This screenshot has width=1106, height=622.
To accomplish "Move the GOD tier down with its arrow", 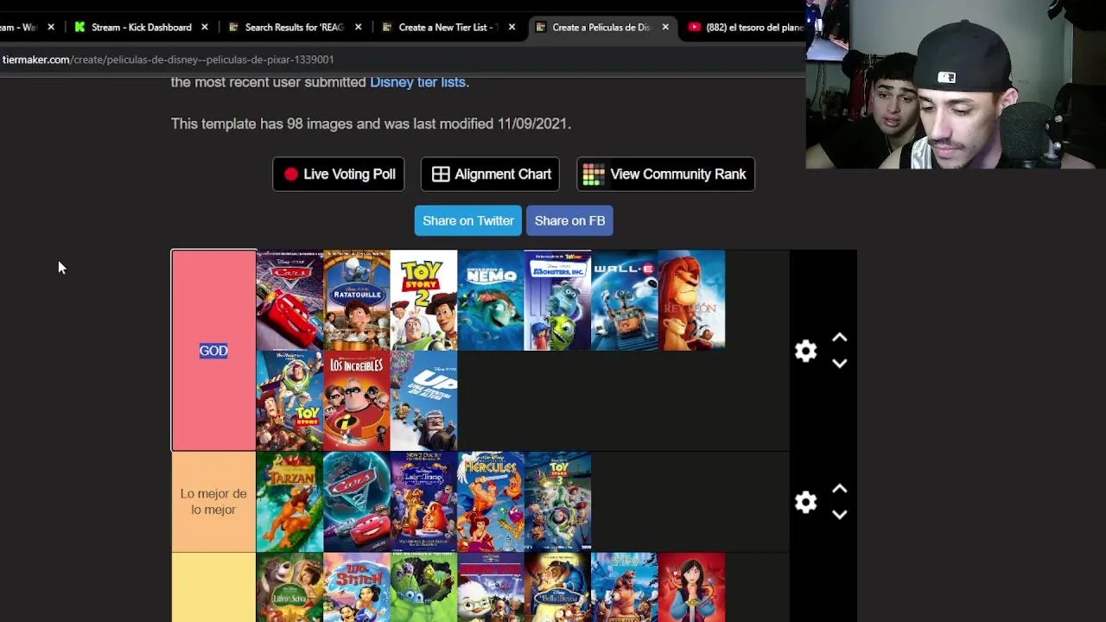I will pyautogui.click(x=839, y=364).
